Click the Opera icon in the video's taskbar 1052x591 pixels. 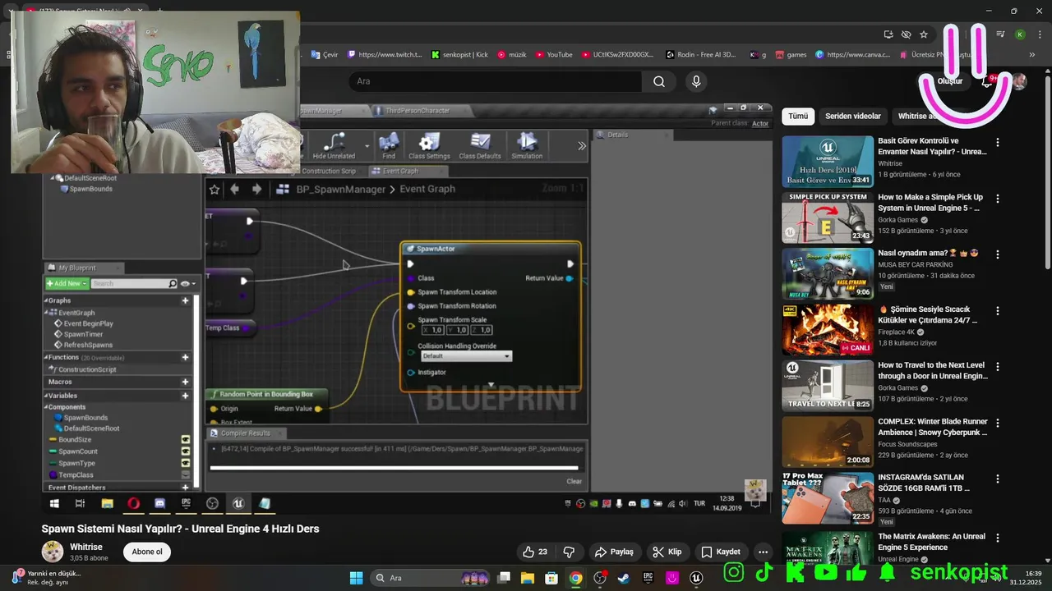[133, 503]
